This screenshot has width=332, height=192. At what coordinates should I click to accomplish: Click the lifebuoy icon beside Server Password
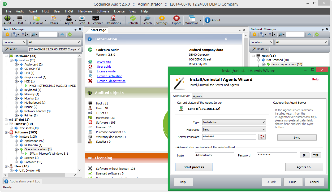point(262,137)
